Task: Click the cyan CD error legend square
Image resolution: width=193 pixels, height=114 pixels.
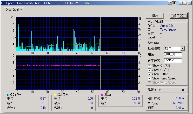Action: tap(9, 95)
